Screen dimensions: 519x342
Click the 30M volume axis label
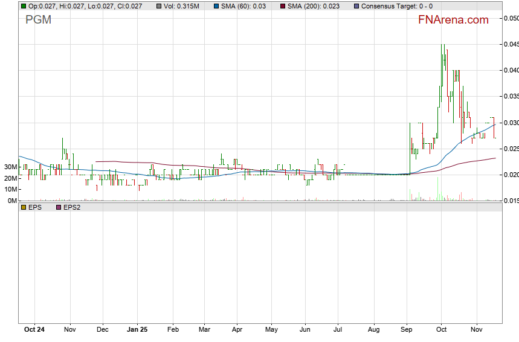9,167
